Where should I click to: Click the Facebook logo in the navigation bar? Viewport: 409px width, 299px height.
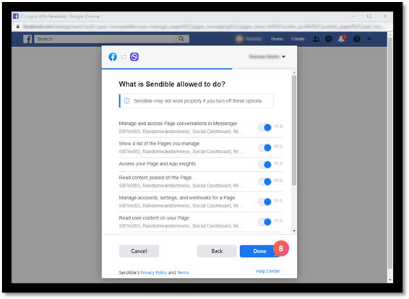click(x=27, y=39)
